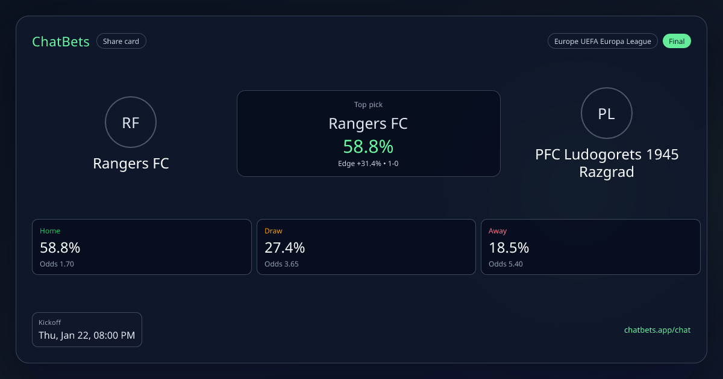The height and width of the screenshot is (379, 723).
Task: Select the PFC Ludogorets 1945 Razgrad name
Action: (x=607, y=163)
